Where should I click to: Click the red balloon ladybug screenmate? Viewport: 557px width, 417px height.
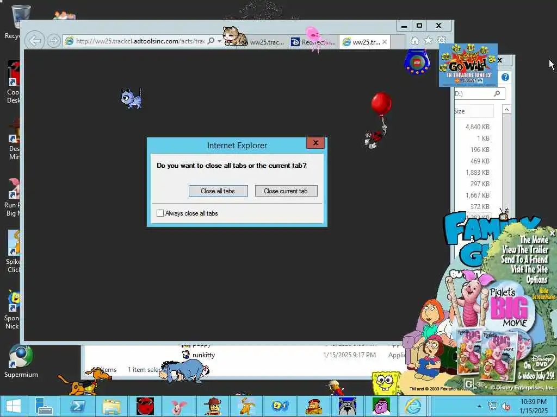coord(379,120)
